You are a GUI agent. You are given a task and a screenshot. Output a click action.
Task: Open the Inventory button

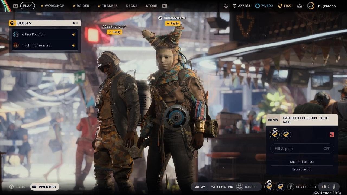click(x=45, y=187)
